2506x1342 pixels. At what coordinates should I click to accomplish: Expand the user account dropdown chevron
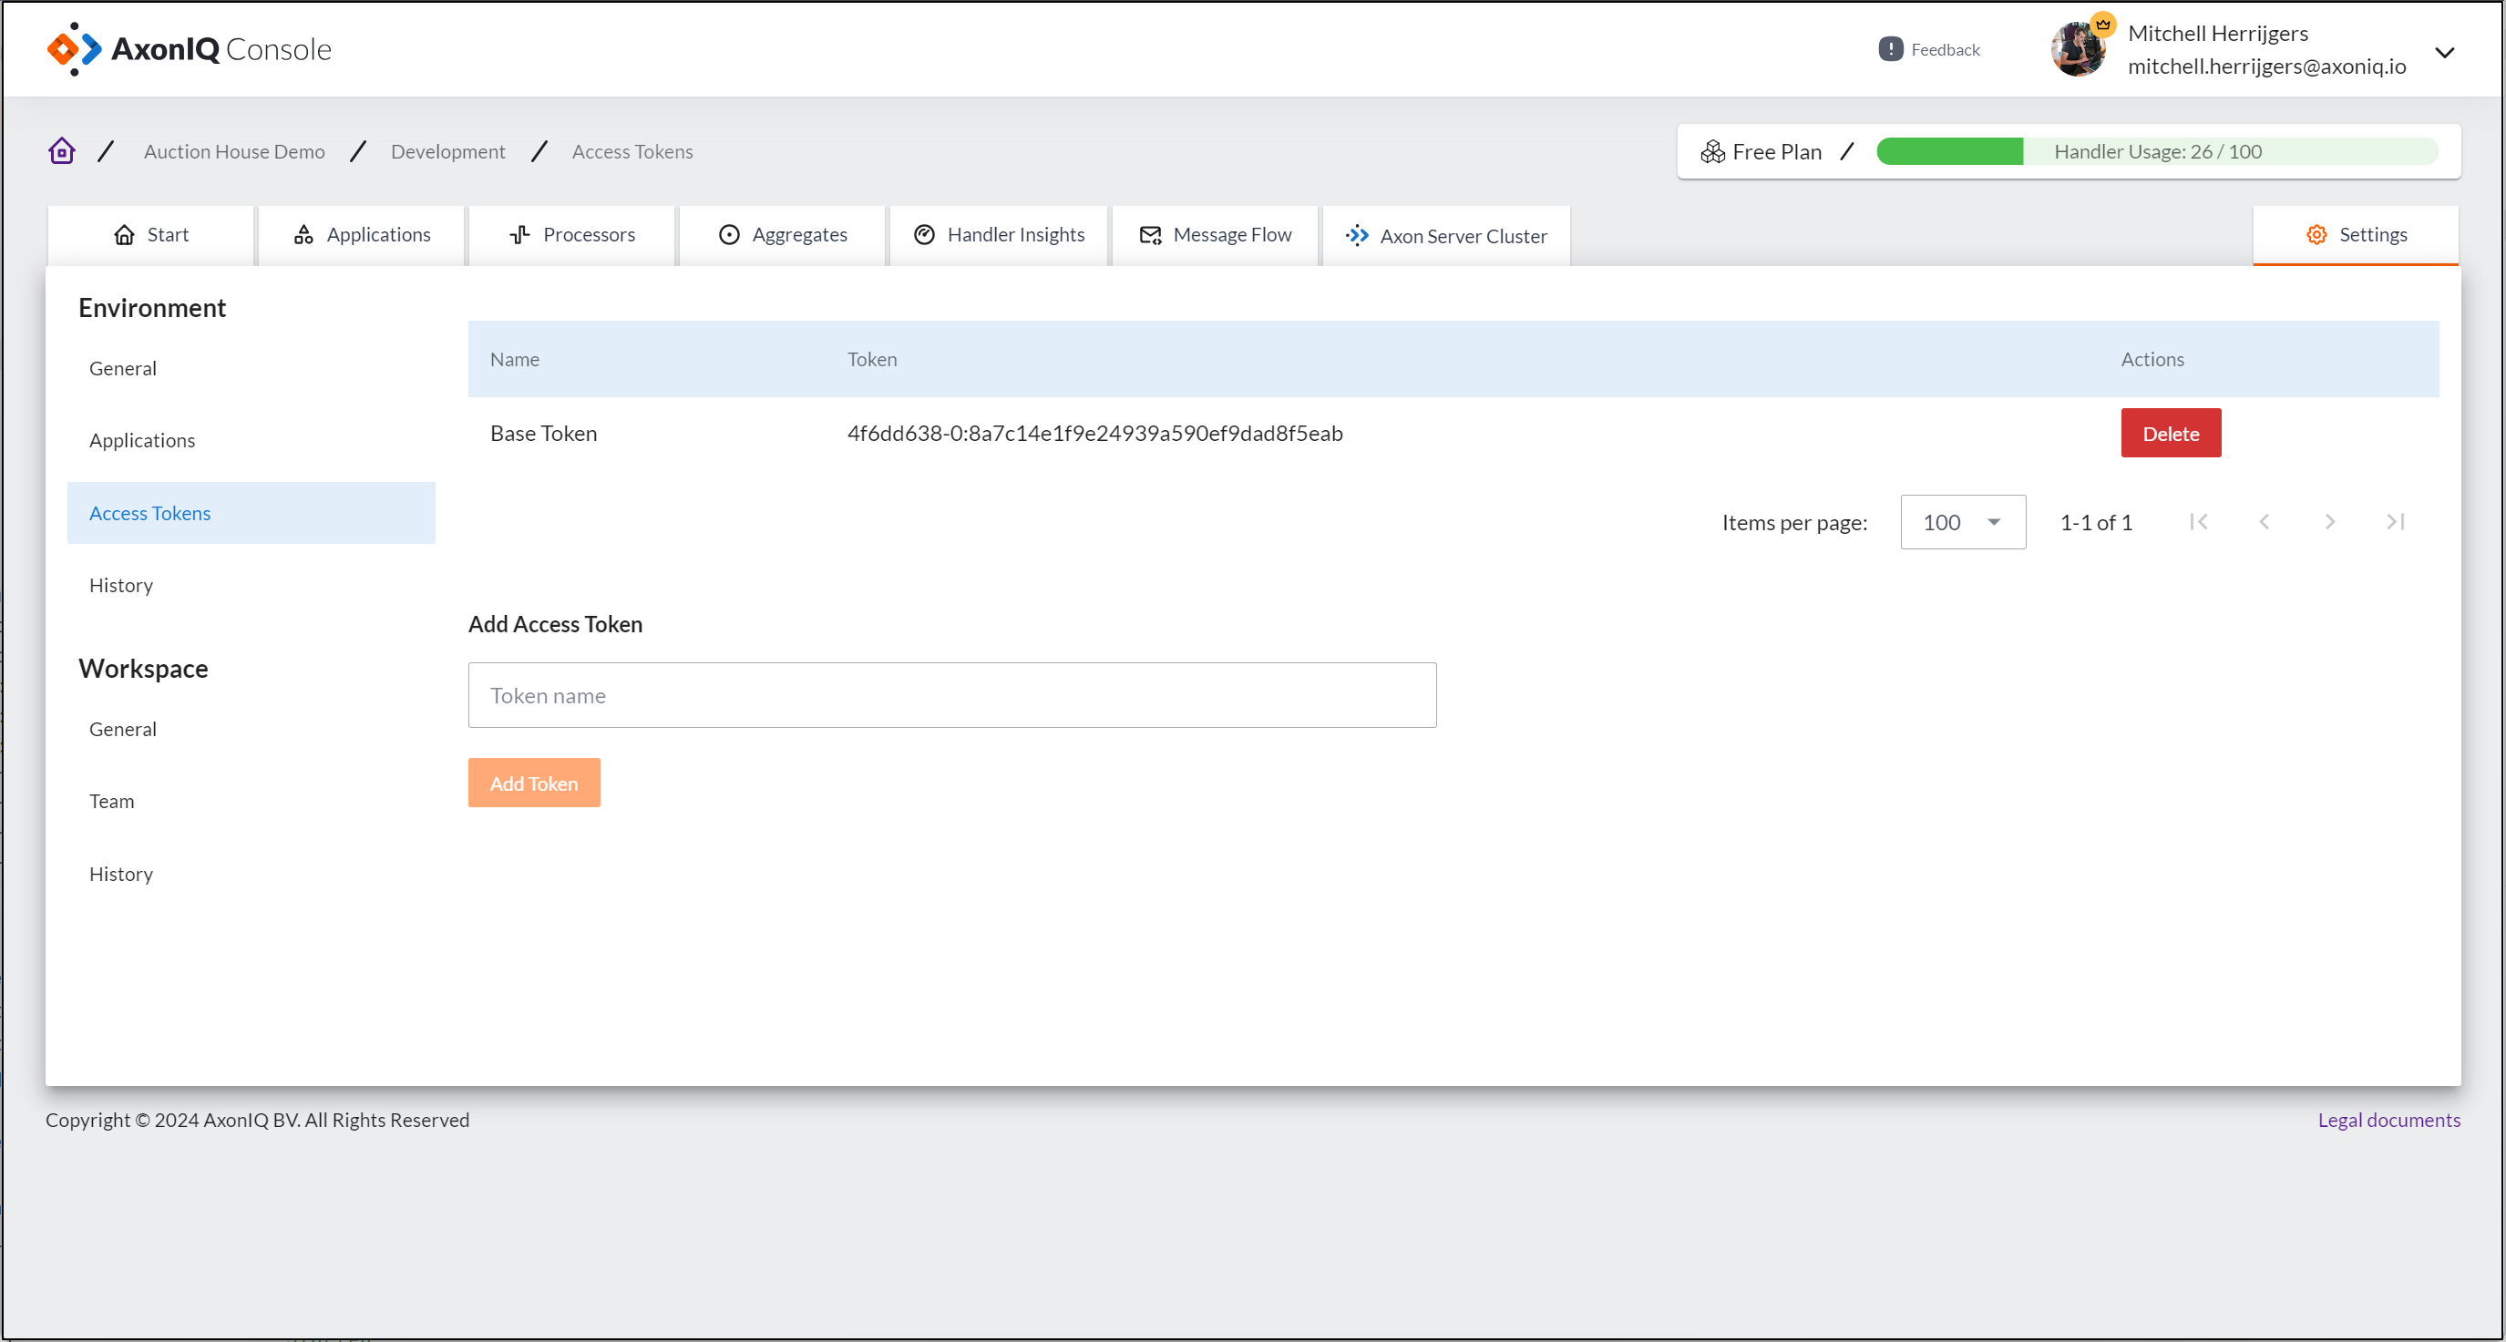(x=2444, y=52)
